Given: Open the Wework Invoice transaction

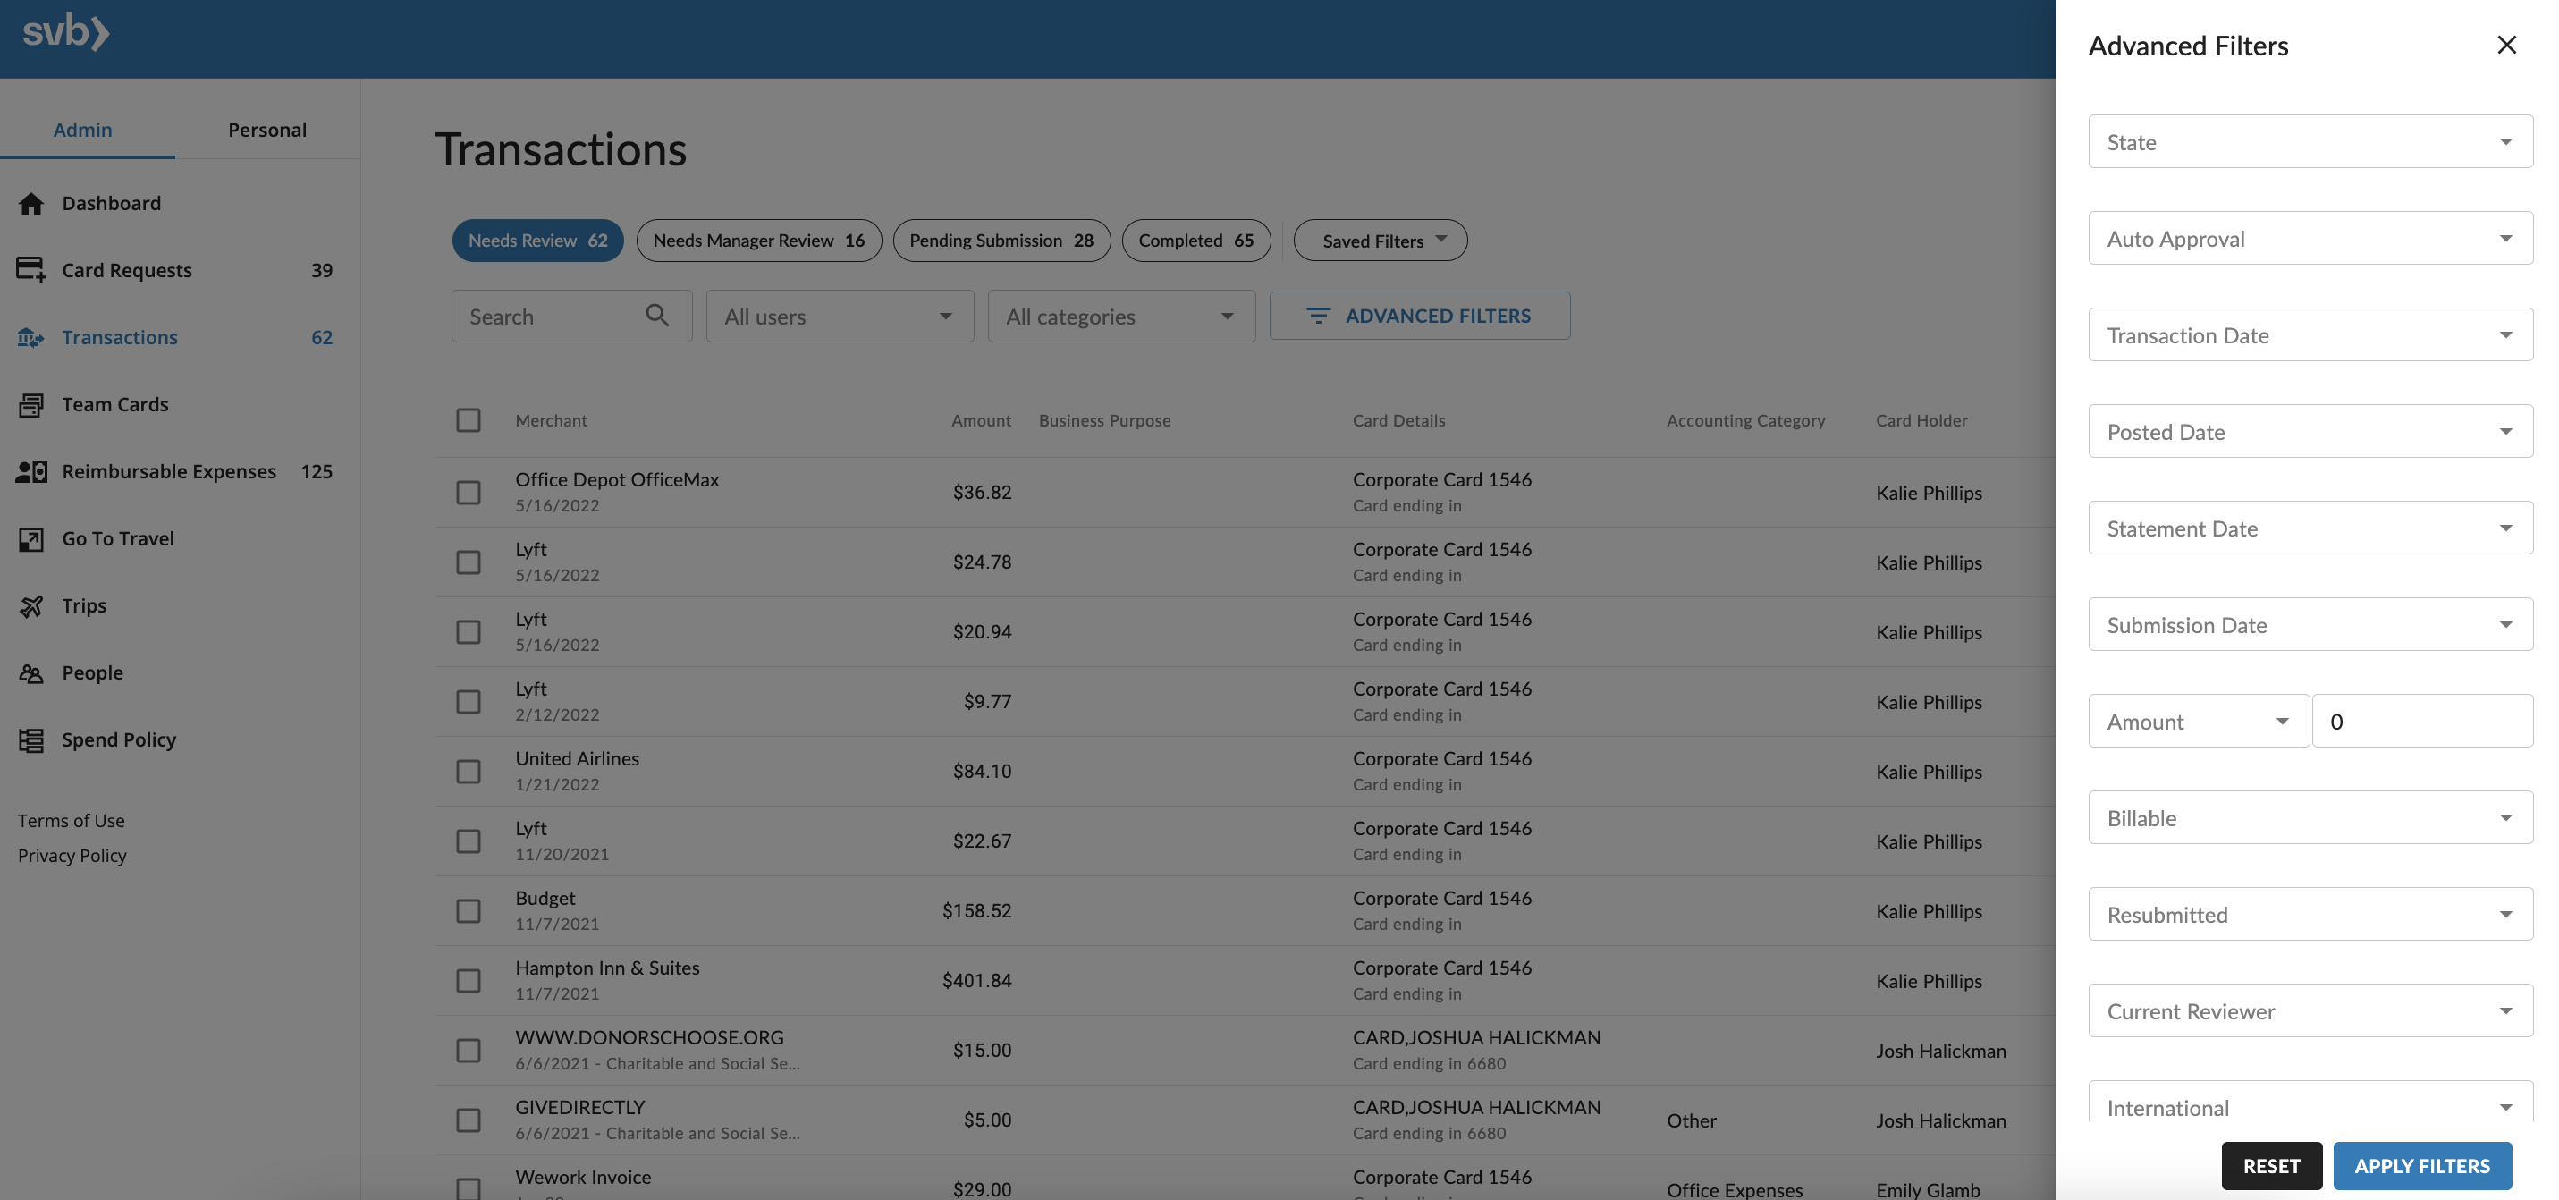Looking at the screenshot, I should tap(583, 1177).
